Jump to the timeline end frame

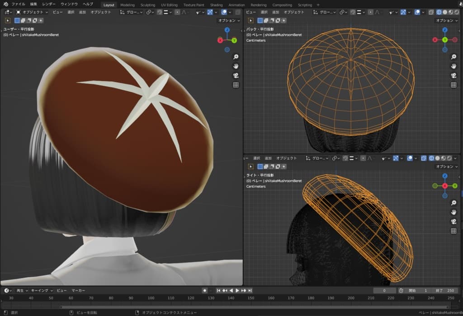coord(250,290)
